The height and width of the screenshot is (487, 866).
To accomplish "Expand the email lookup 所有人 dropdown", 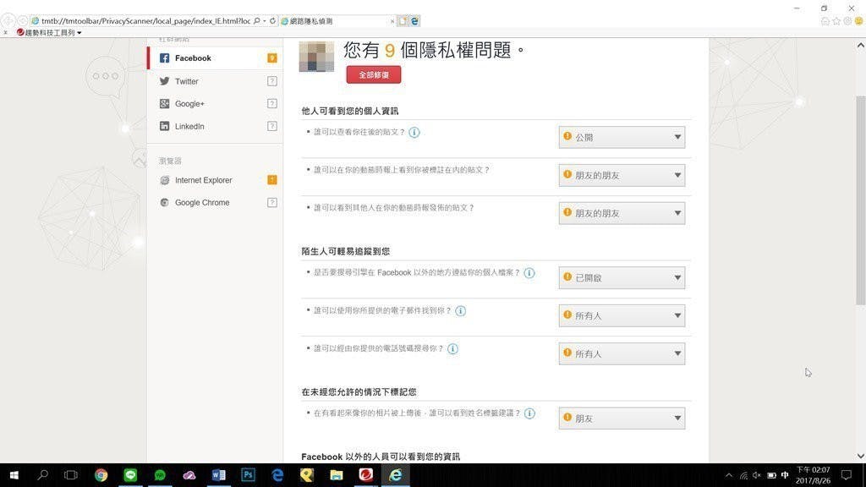I will (622, 315).
